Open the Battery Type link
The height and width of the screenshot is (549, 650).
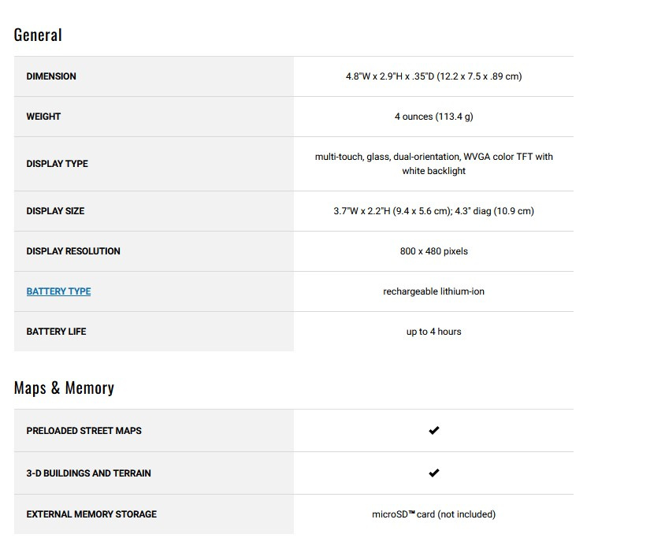(x=58, y=291)
